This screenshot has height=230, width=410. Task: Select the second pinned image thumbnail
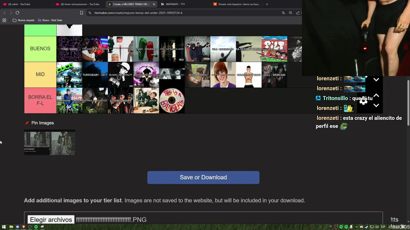(62, 142)
